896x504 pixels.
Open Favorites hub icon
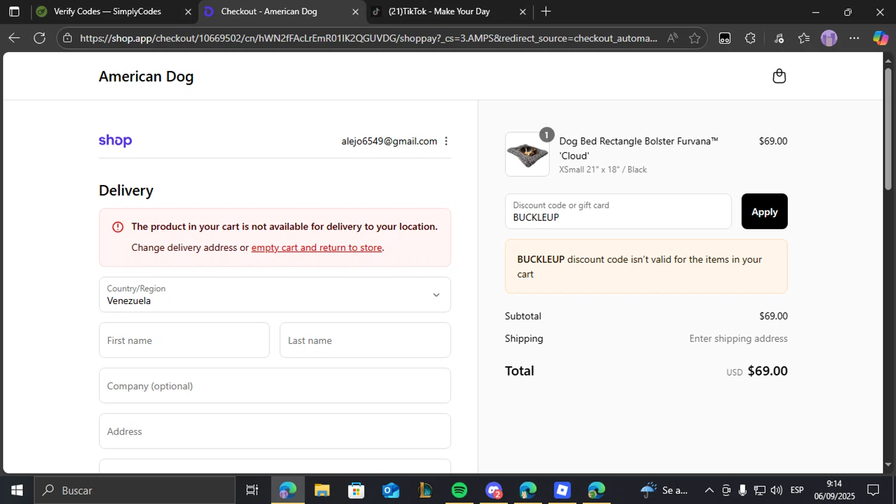coord(804,38)
